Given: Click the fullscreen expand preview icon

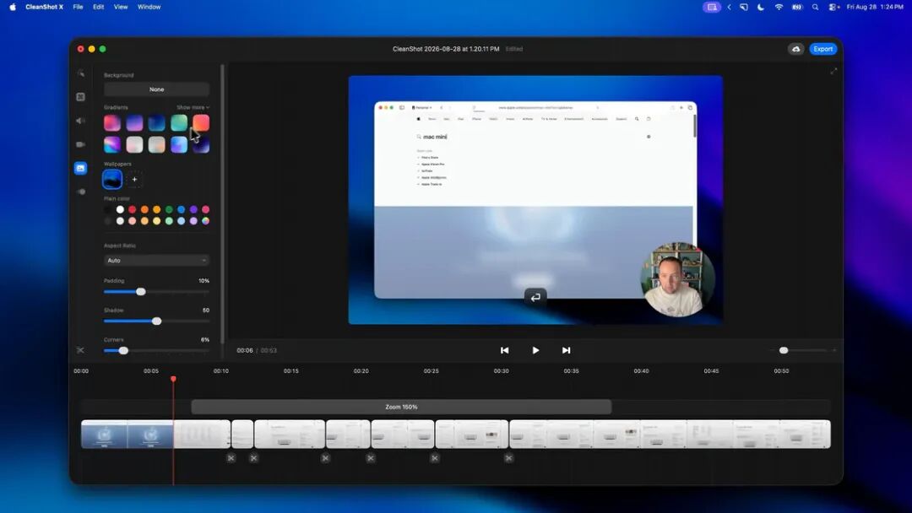Looking at the screenshot, I should tap(833, 71).
